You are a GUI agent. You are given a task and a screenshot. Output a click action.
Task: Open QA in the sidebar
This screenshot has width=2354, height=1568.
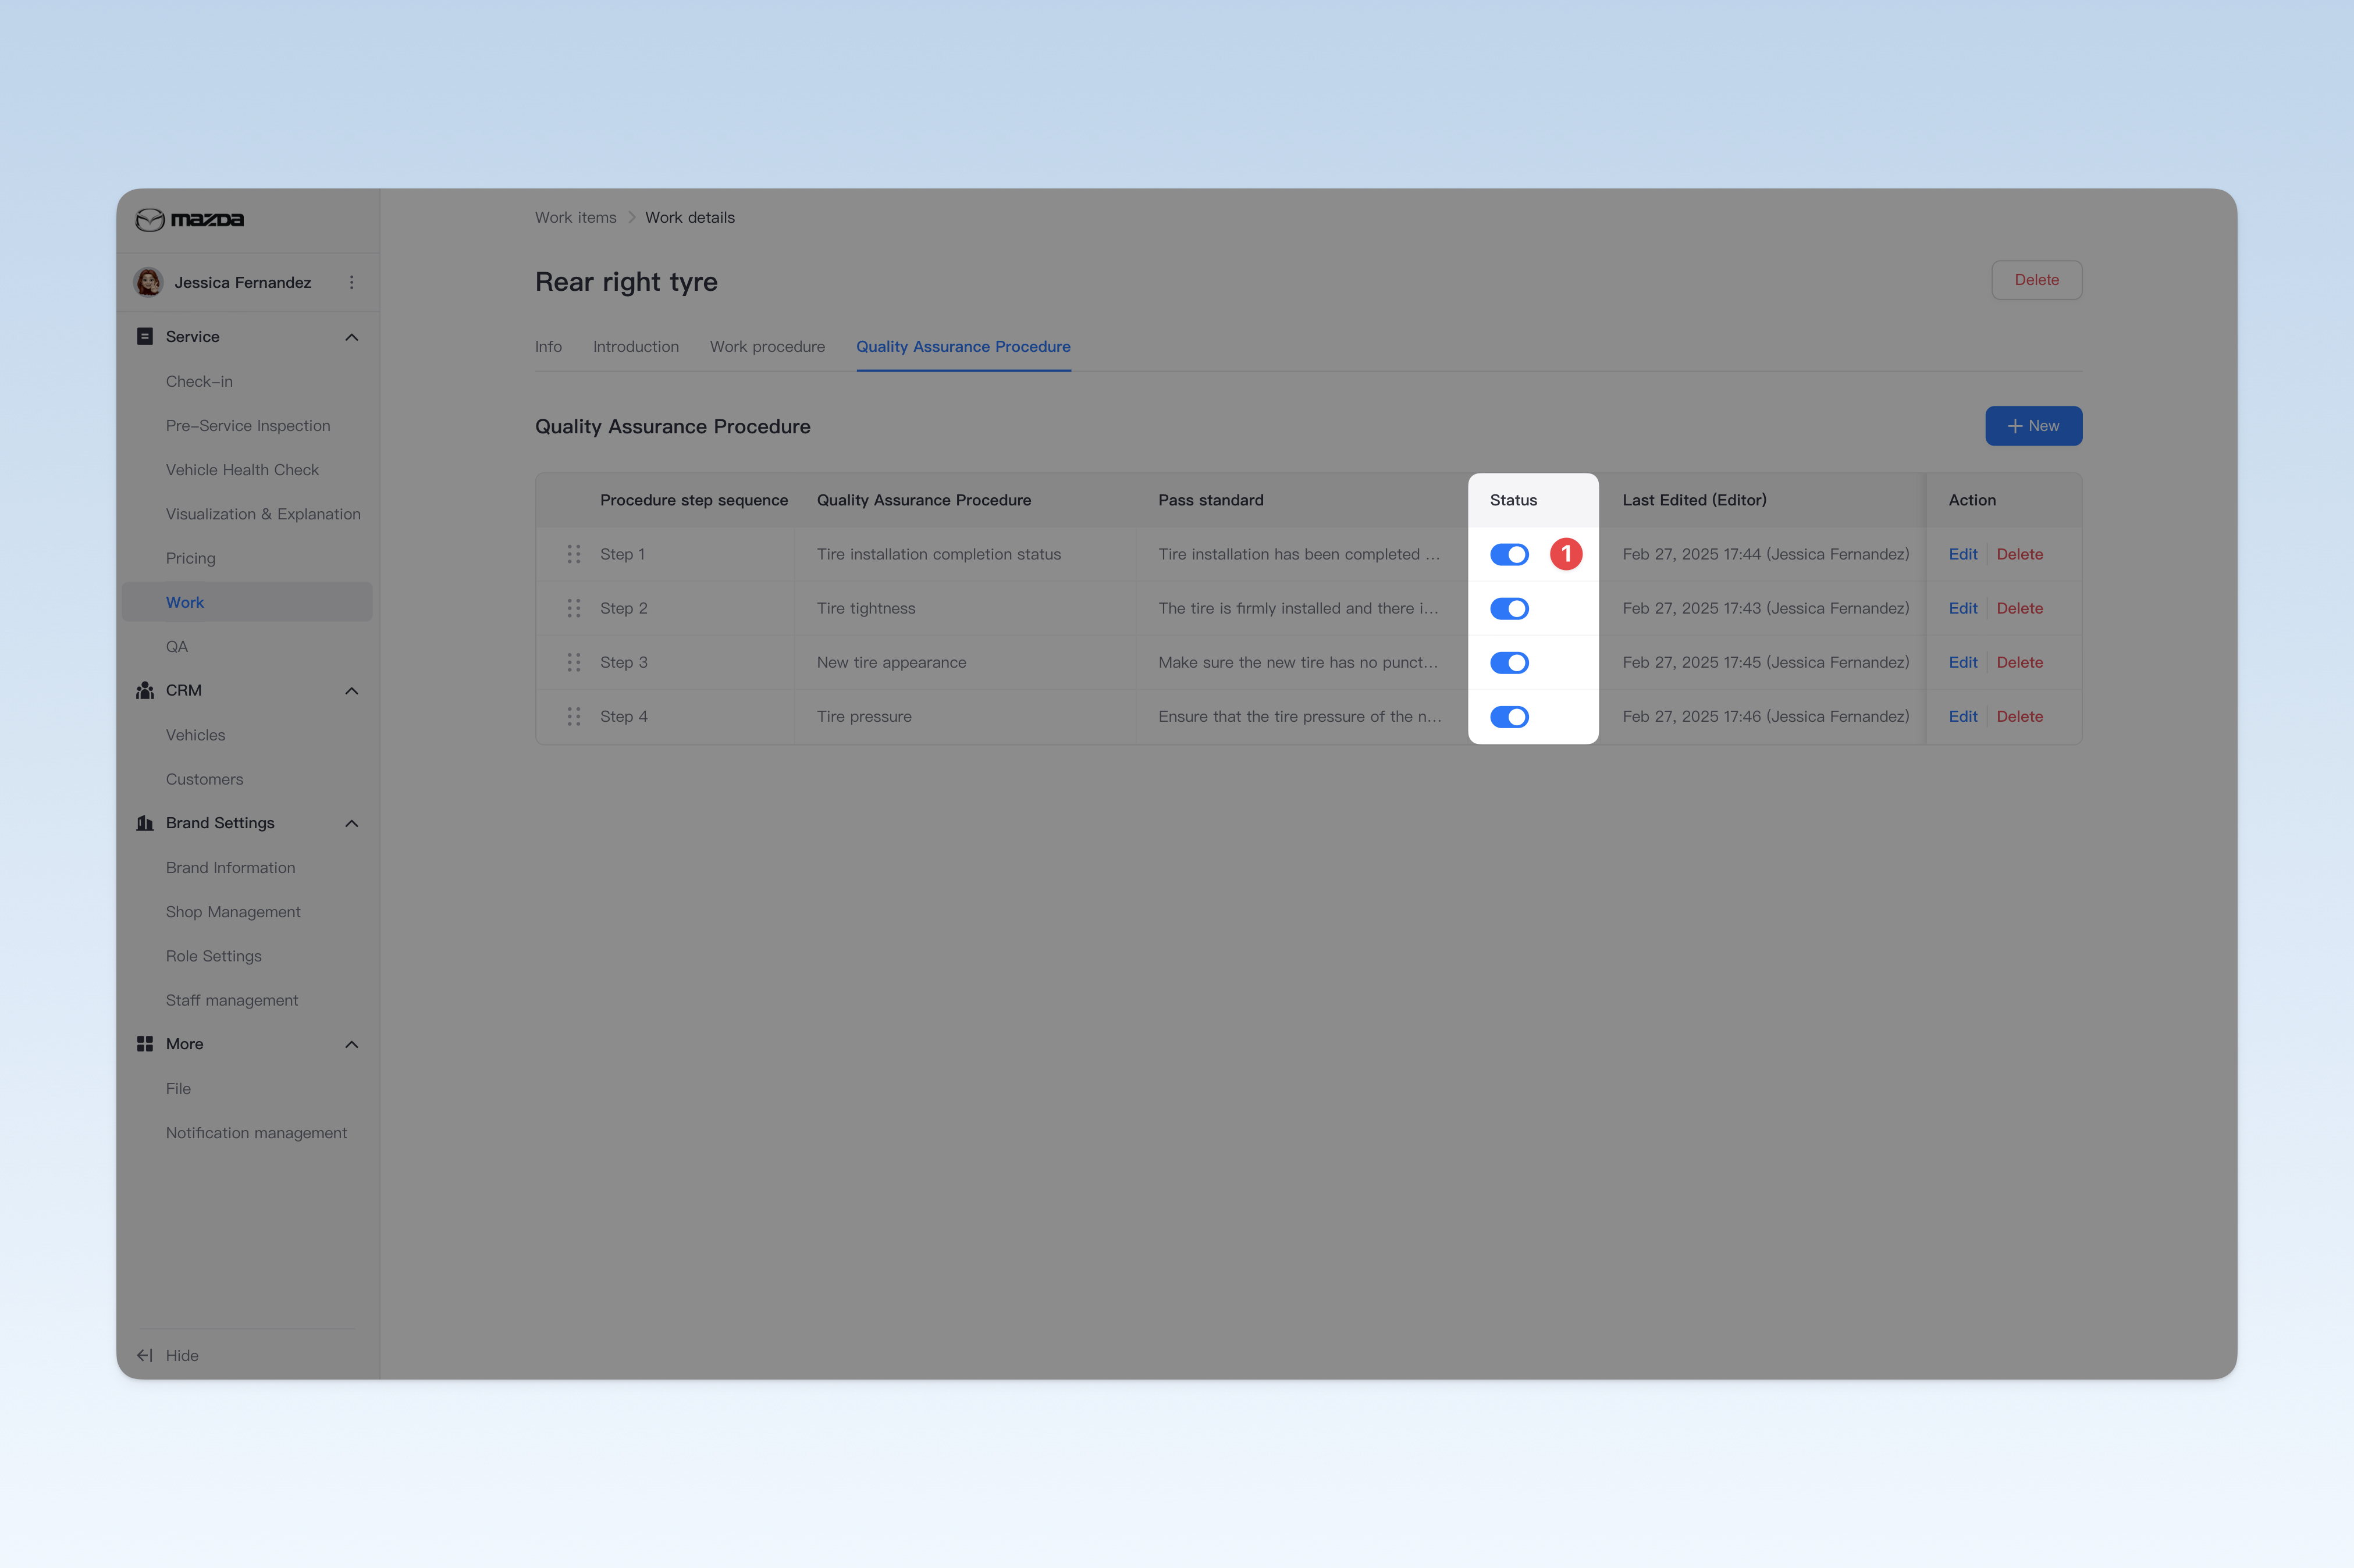[x=177, y=646]
